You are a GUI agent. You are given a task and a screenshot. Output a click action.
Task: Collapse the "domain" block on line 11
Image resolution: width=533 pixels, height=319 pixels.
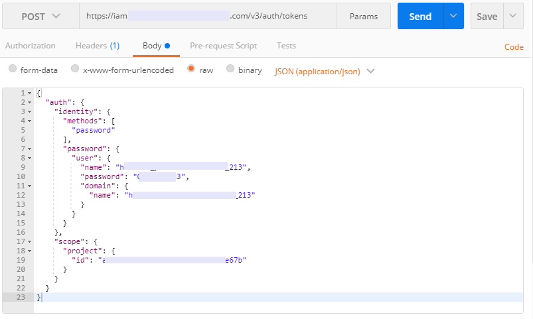(30, 186)
